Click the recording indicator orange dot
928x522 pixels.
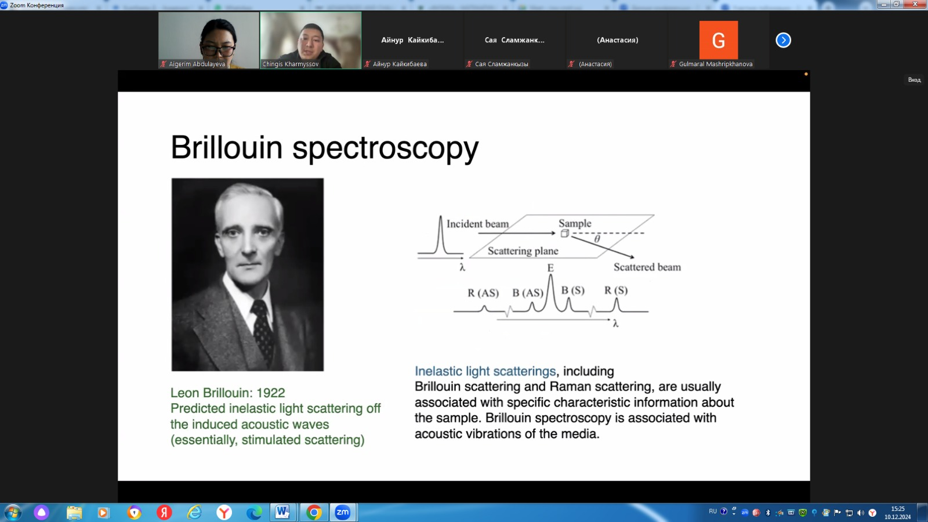pos(806,74)
